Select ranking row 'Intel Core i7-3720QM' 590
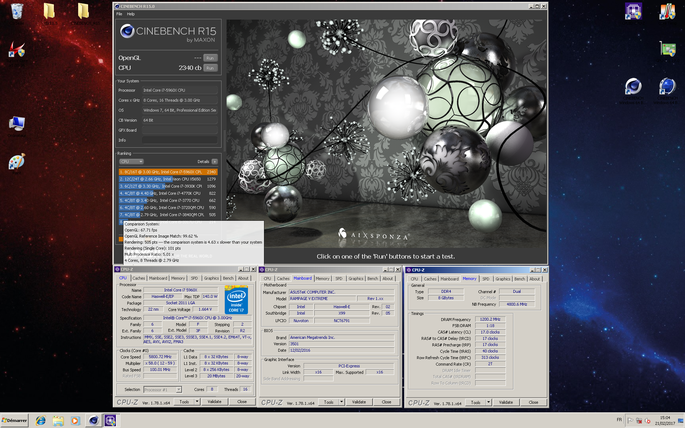 (168, 208)
